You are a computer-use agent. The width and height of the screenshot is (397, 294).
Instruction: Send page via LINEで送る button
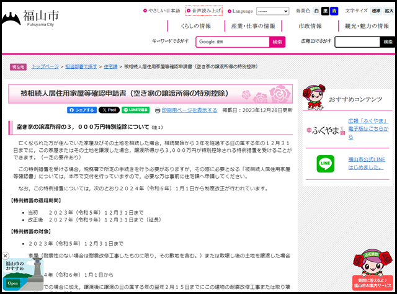(136, 110)
